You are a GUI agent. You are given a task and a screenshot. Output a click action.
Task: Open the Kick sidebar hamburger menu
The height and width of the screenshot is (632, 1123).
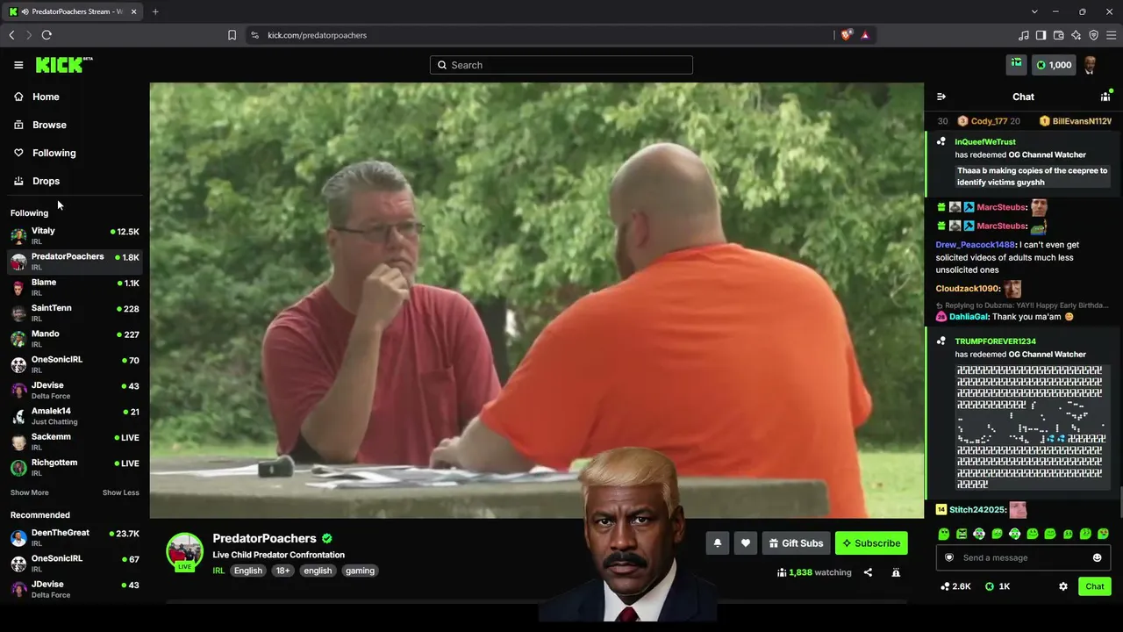[x=18, y=65]
